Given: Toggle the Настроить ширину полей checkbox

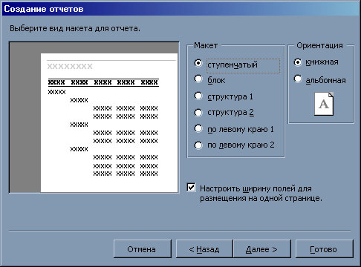Looking at the screenshot, I should tap(191, 188).
